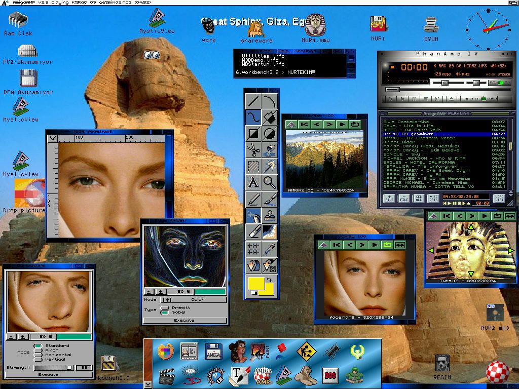Choose Prewitt type in Edge finder
This screenshot has height=389, width=519.
coord(165,307)
